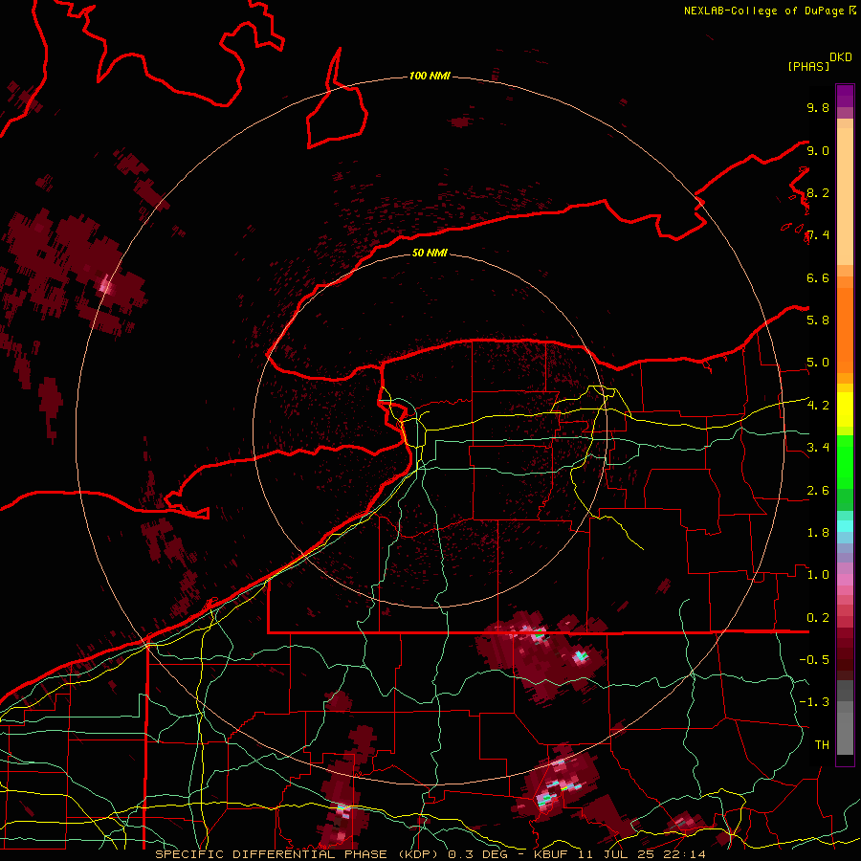Click the TH threshold label on scale
Screen dimensions: 861x861
coord(822,744)
